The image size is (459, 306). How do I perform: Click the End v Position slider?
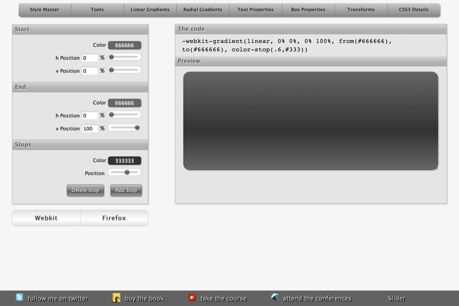click(125, 128)
